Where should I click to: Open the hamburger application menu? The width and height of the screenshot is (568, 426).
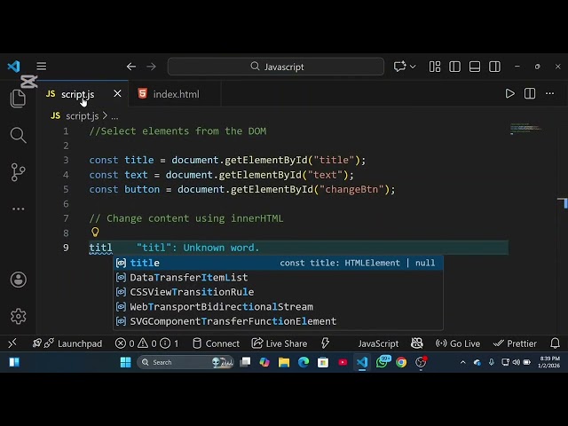point(42,67)
